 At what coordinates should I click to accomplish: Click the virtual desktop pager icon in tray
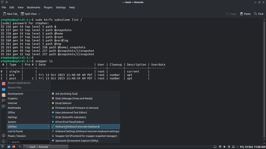(215, 147)
